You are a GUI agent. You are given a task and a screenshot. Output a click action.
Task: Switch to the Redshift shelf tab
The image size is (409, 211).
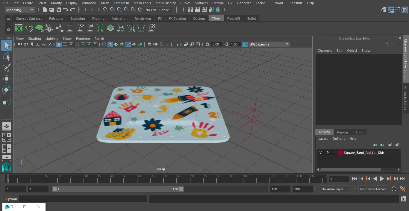pyautogui.click(x=234, y=19)
